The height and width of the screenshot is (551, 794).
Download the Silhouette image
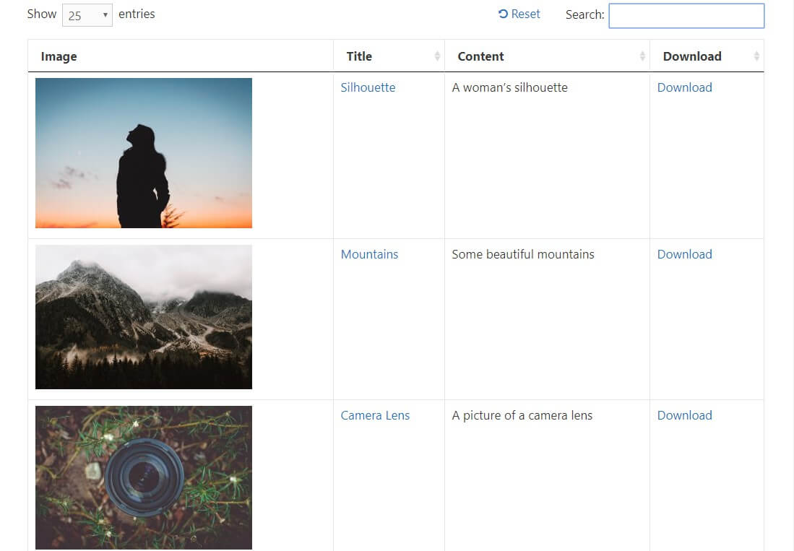[684, 87]
